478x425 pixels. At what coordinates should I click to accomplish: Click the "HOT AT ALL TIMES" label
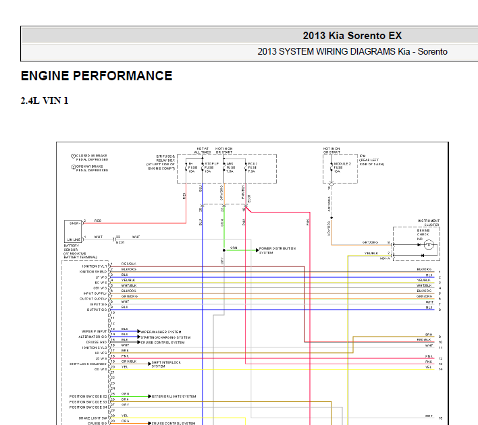(x=203, y=150)
